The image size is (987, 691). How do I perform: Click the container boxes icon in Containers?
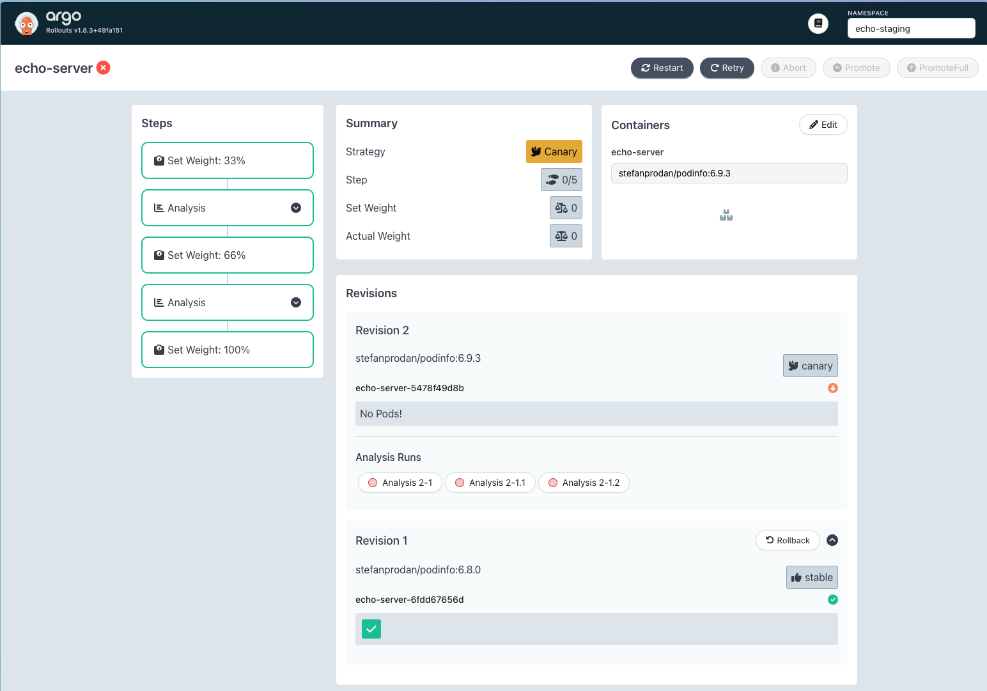tap(726, 215)
